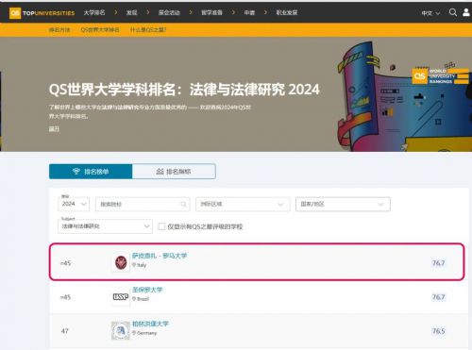Image resolution: width=472 pixels, height=350 pixels.
Task: Click the Germany location label
Action: 144,333
